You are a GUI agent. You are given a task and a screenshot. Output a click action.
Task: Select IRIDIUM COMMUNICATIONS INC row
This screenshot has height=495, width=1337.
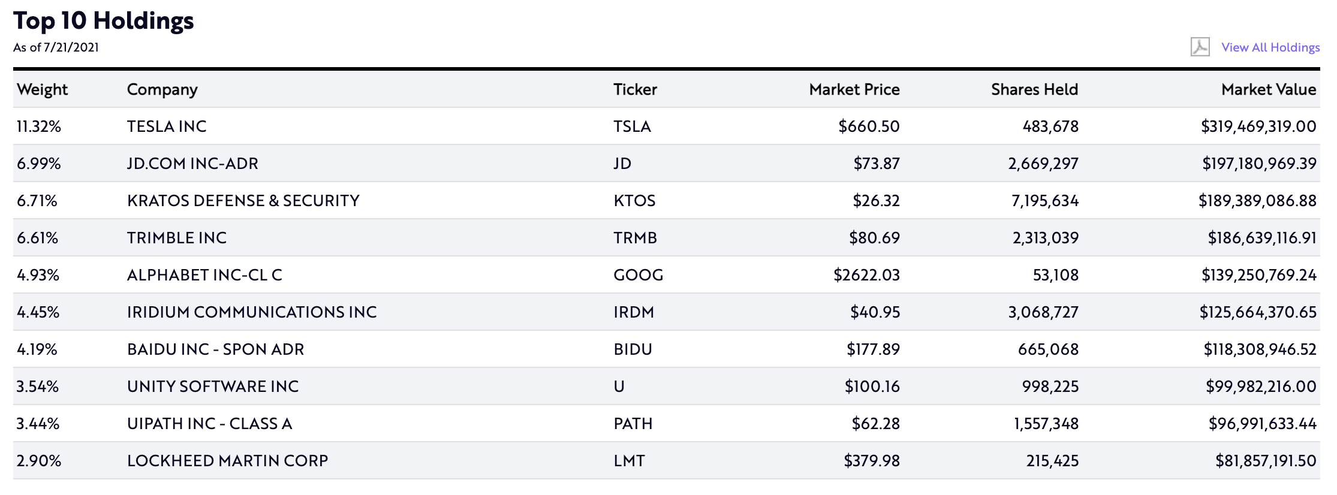(666, 312)
